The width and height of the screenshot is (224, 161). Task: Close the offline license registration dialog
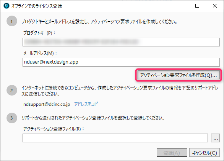click(215, 6)
